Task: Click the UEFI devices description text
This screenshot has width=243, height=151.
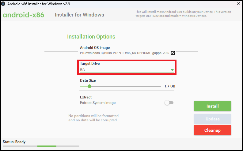Action: pyautogui.click(x=171, y=14)
